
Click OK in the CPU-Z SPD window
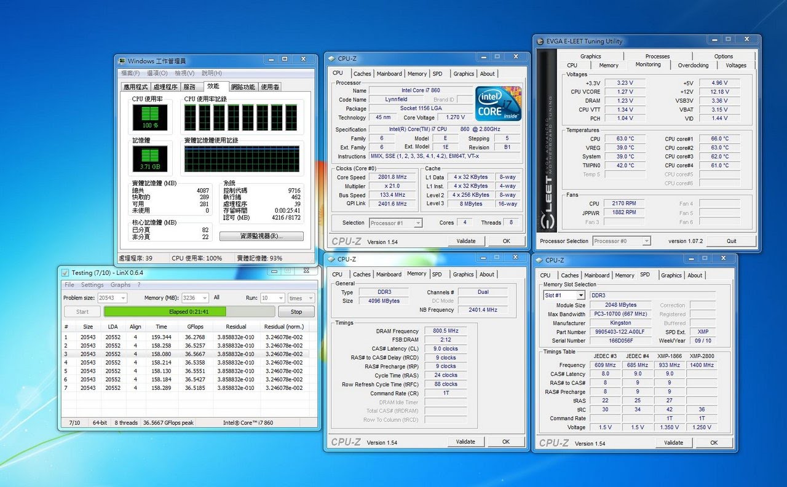pos(714,443)
